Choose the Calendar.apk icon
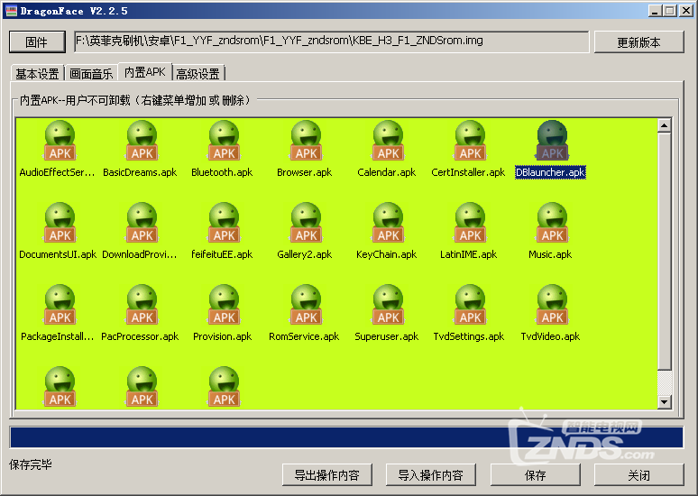 point(388,141)
